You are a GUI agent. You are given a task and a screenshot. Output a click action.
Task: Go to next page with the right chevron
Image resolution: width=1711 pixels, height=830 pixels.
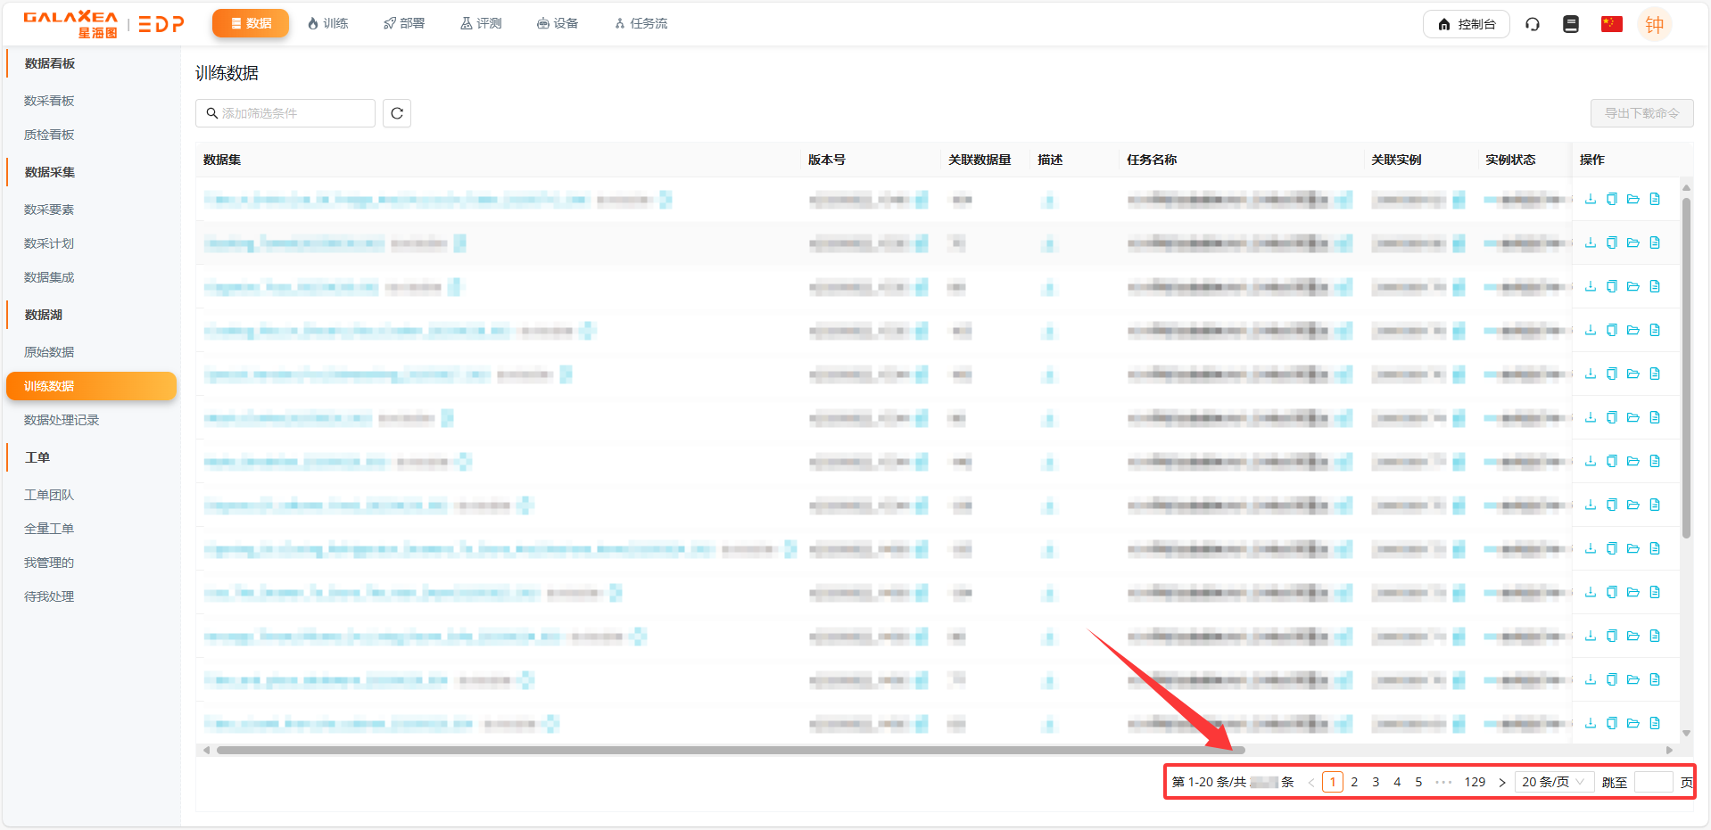click(1502, 782)
